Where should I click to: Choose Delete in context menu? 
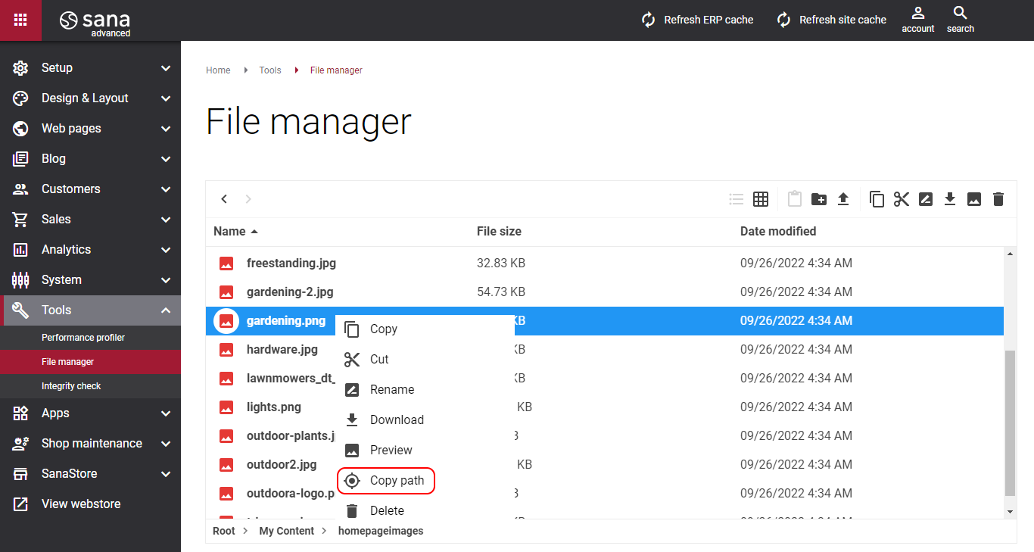(425, 510)
